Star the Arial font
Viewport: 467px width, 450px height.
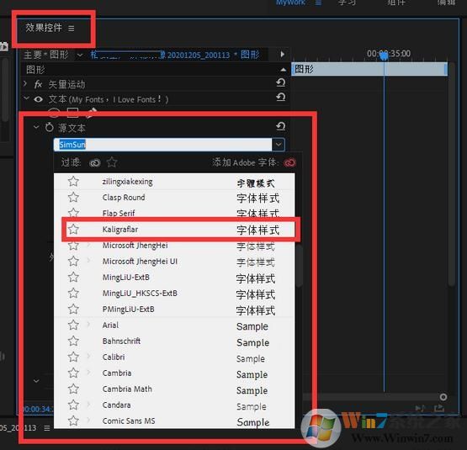click(x=73, y=325)
